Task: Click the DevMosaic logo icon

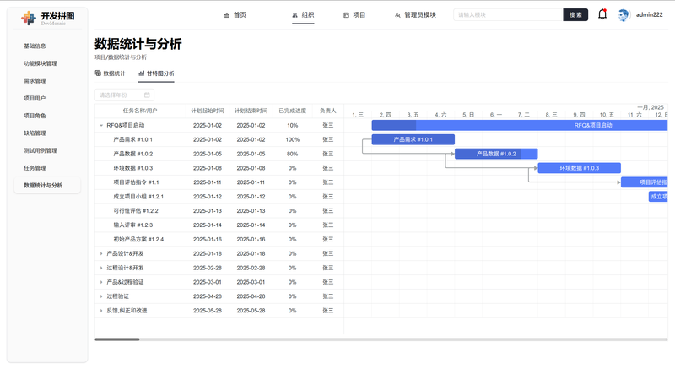Action: point(29,18)
